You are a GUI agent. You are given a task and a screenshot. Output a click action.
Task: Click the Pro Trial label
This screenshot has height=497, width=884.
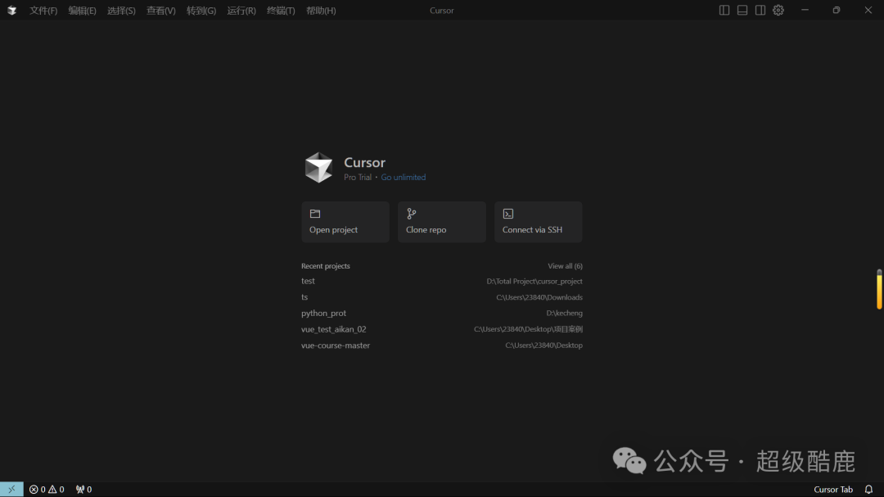tap(358, 177)
